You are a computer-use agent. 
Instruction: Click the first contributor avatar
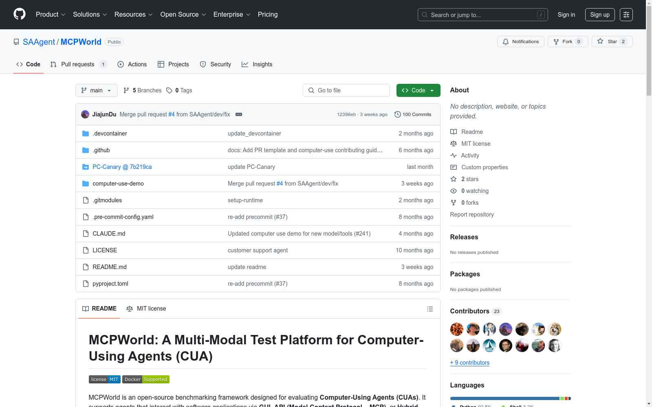point(457,329)
